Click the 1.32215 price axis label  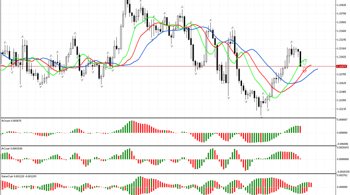(x=341, y=109)
